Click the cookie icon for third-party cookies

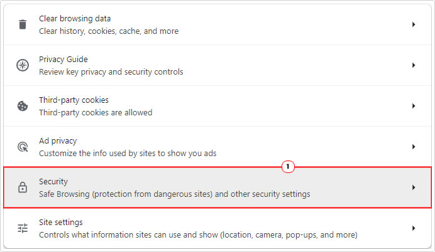(23, 106)
